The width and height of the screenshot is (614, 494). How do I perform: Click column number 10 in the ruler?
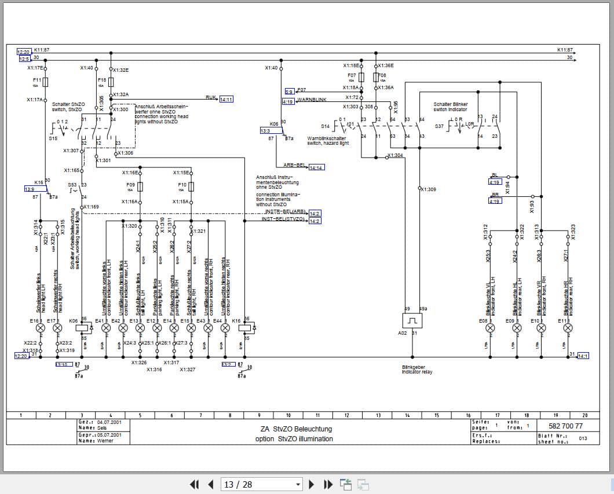tap(288, 415)
